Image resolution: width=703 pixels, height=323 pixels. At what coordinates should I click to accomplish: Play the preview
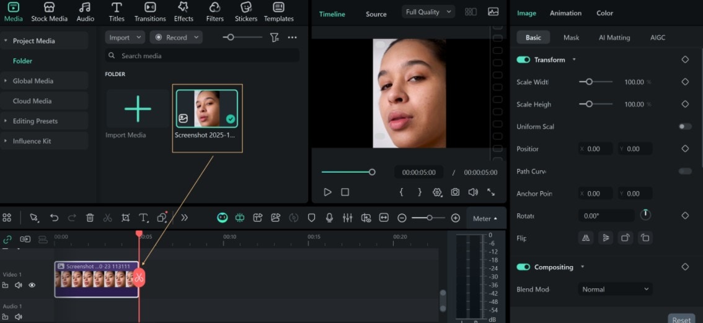328,192
